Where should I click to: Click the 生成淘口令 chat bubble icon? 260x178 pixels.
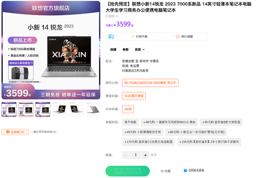pos(8,132)
